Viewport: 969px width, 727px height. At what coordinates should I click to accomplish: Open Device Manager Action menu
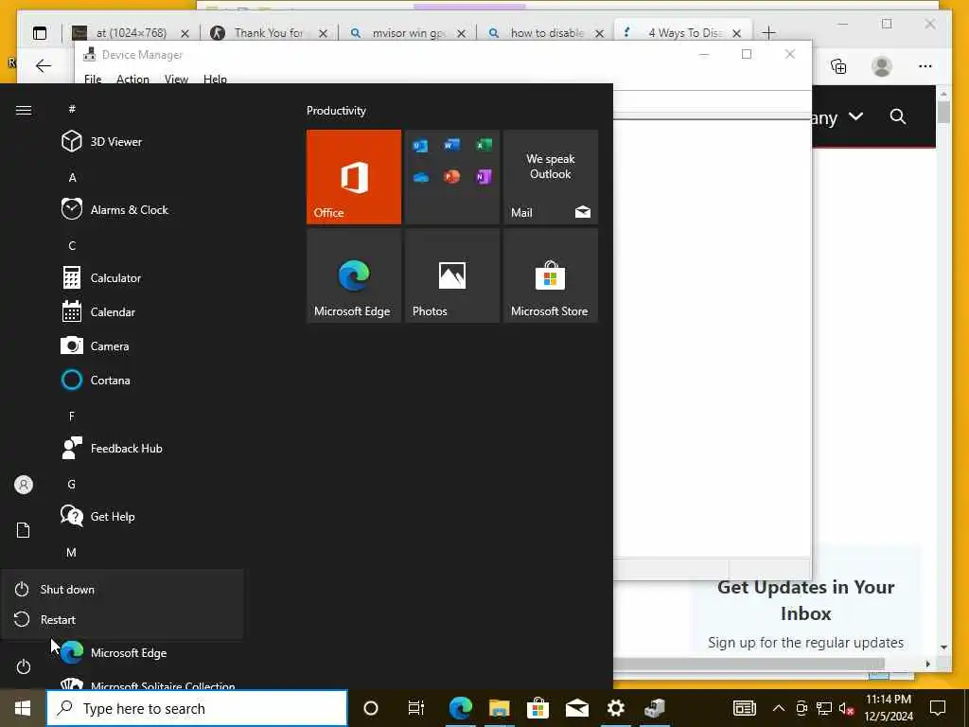(132, 80)
